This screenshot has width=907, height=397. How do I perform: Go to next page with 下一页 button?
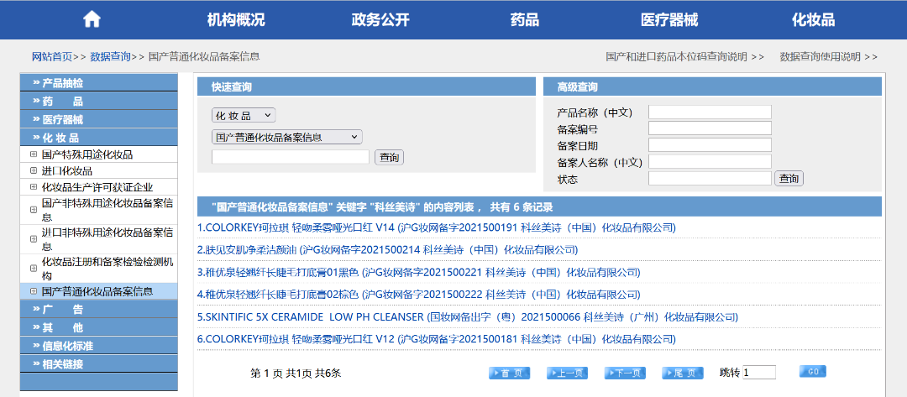pos(625,373)
